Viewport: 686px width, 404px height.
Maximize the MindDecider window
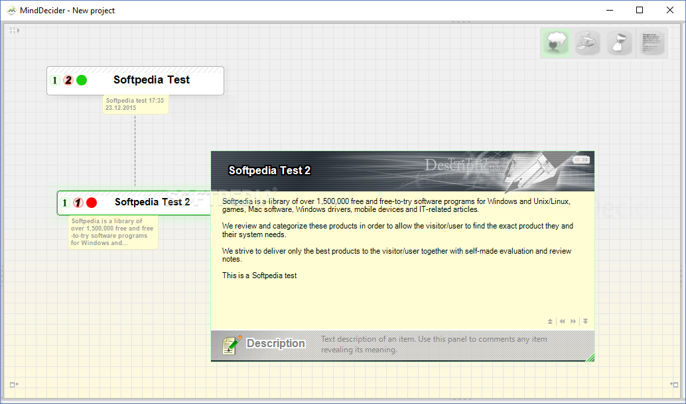640,10
